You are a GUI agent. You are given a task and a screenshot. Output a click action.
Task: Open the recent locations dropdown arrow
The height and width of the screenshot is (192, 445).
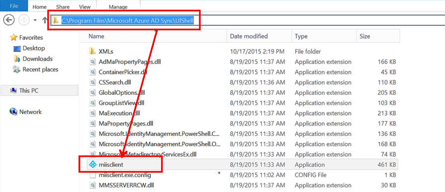[35, 20]
